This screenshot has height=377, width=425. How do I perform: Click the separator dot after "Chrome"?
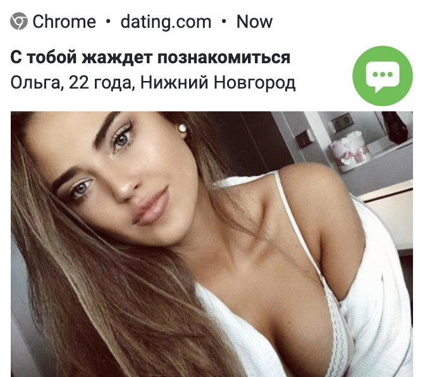tap(108, 22)
